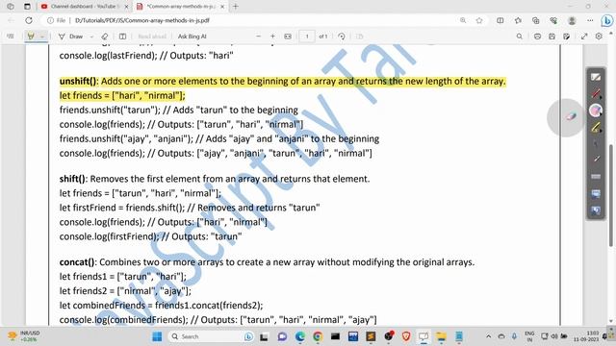Open the Bing Copilot sidebar button

click(607, 20)
